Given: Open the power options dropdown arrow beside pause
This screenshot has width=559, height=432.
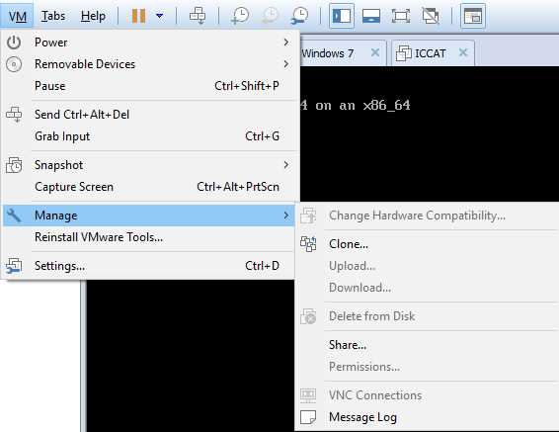Looking at the screenshot, I should (160, 16).
